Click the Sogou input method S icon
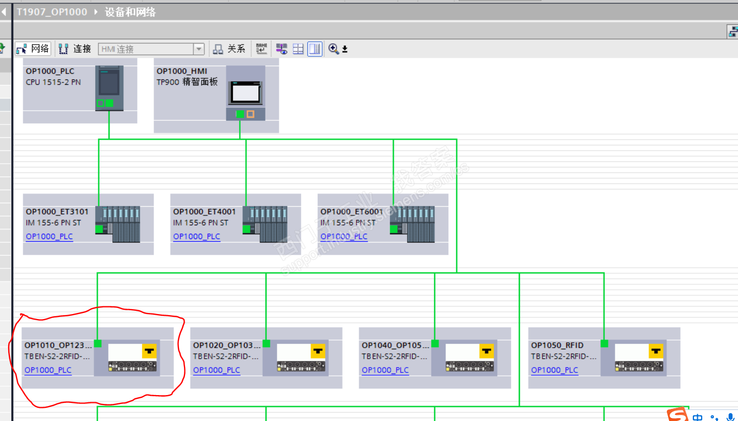The image size is (738, 421). pos(678,415)
